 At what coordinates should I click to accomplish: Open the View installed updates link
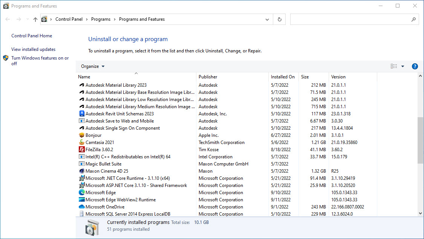[33, 49]
